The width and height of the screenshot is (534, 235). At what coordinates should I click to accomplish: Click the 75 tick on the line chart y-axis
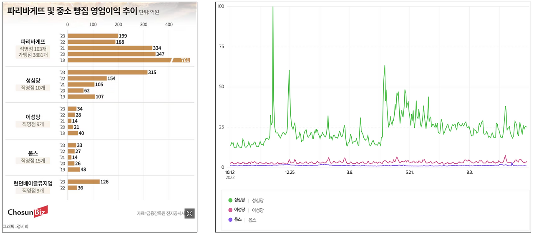[x=222, y=46]
